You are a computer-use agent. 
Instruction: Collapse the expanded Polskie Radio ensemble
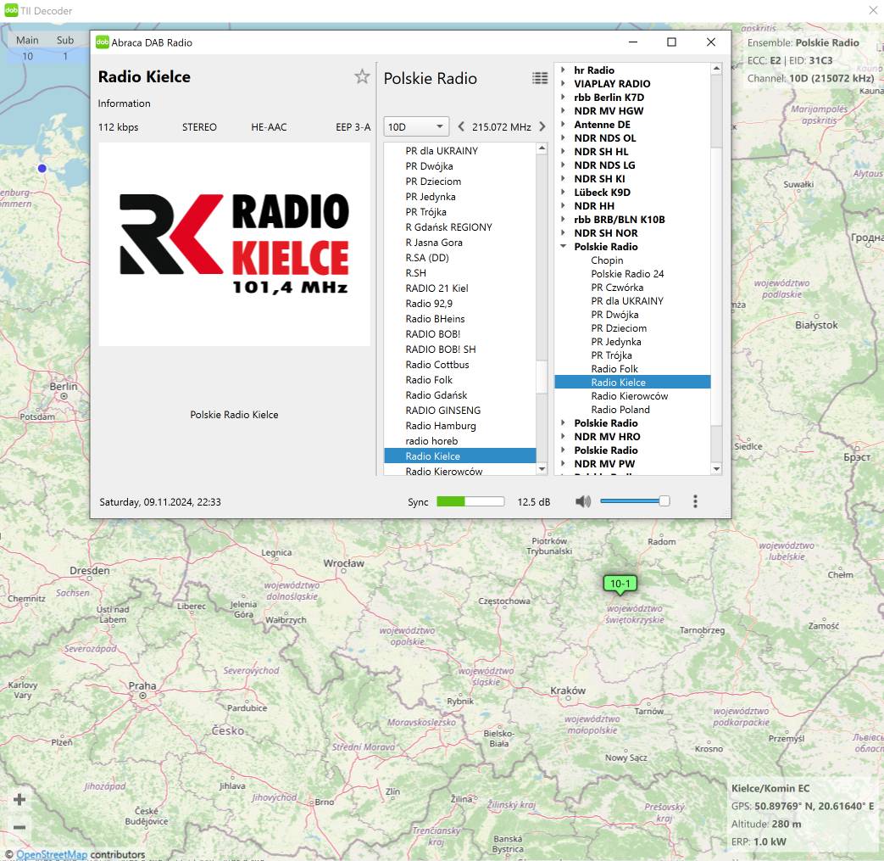pyautogui.click(x=563, y=247)
